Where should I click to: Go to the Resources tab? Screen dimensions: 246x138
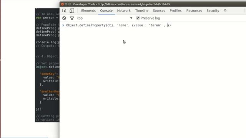pos(194,11)
